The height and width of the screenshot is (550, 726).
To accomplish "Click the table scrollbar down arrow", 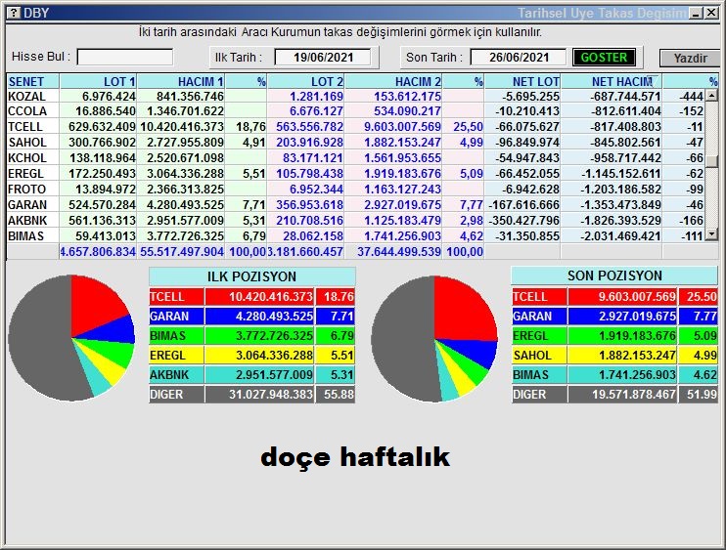I will (x=711, y=234).
